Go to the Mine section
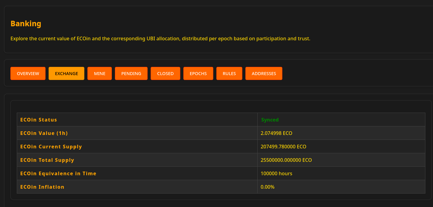Viewport: 433px width, 207px height. point(100,74)
